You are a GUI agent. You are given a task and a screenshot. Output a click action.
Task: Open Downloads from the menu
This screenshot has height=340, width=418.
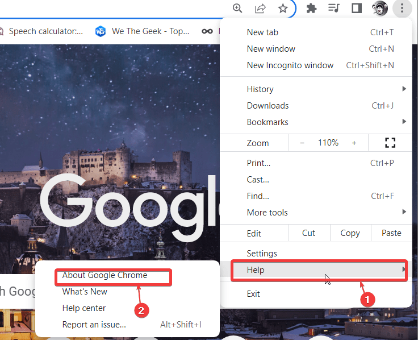pos(316,106)
